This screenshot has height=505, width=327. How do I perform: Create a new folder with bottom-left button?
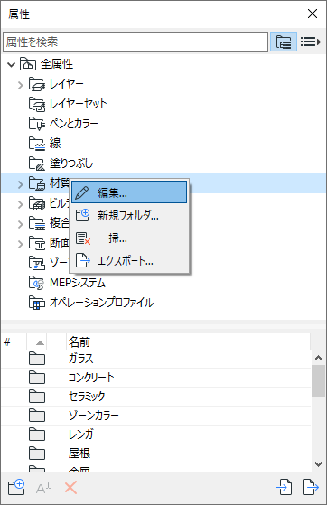tap(16, 487)
